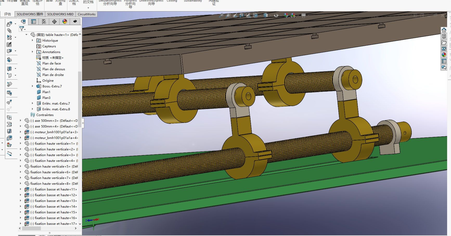The height and width of the screenshot is (236, 451).
Task: Switch to the SOLIDWORKS MBD tab
Action: (x=60, y=14)
